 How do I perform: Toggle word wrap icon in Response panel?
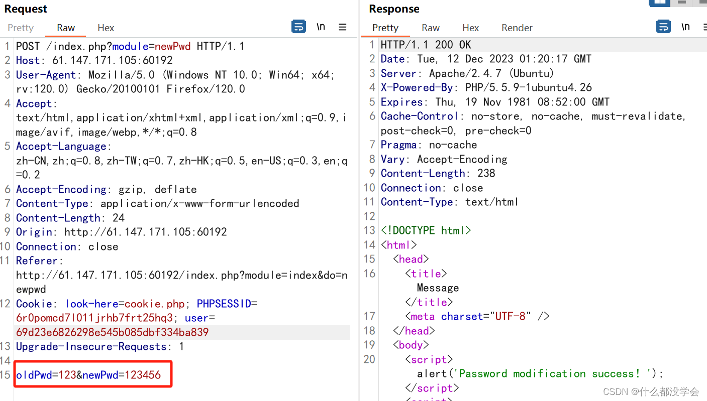tap(663, 27)
